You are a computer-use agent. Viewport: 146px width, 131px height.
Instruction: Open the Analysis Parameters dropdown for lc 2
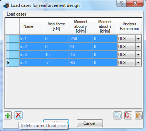click(x=138, y=47)
